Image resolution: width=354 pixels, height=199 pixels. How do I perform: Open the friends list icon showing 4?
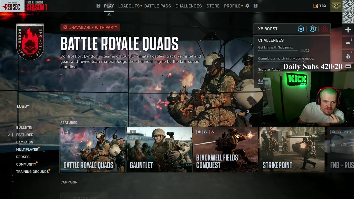coord(348,56)
